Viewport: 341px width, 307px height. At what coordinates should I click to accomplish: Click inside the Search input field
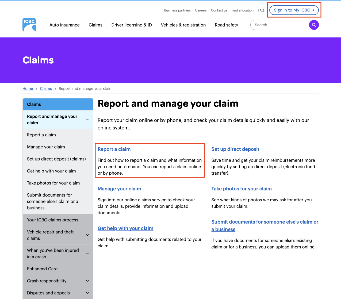point(278,25)
